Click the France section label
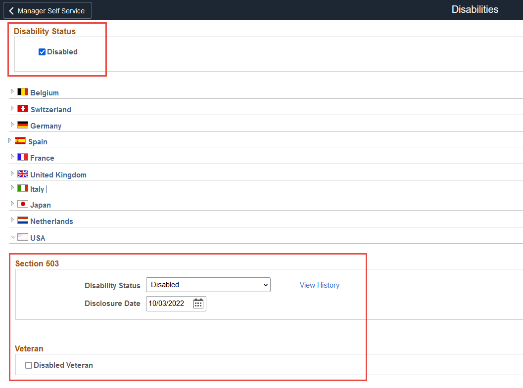 pyautogui.click(x=42, y=158)
